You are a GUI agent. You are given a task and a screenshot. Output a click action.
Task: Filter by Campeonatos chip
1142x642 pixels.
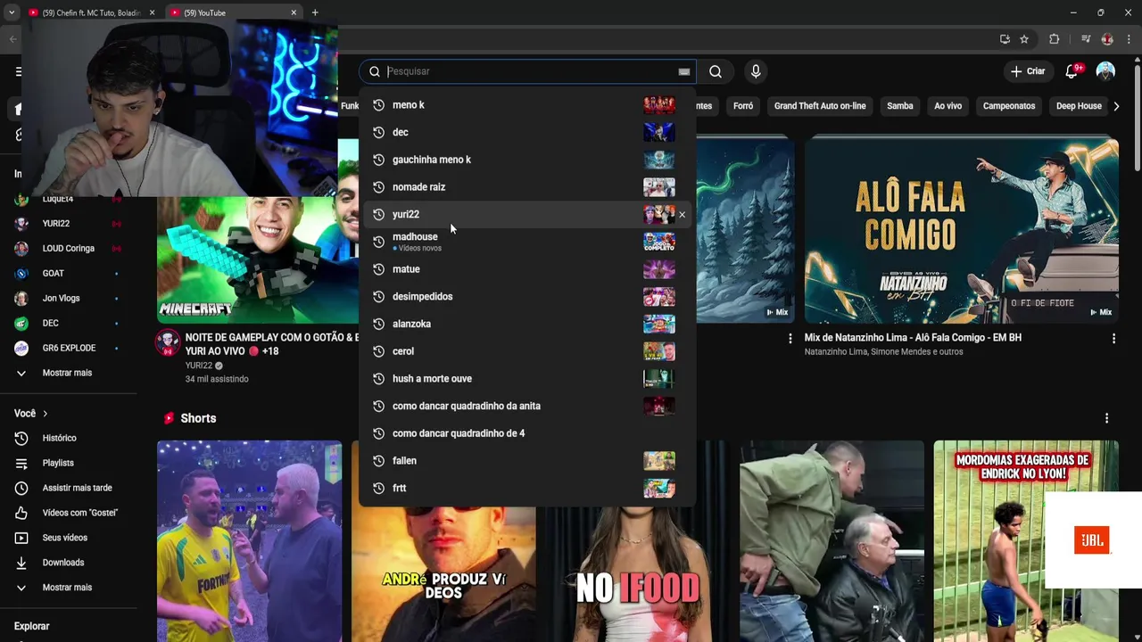pos(1009,106)
